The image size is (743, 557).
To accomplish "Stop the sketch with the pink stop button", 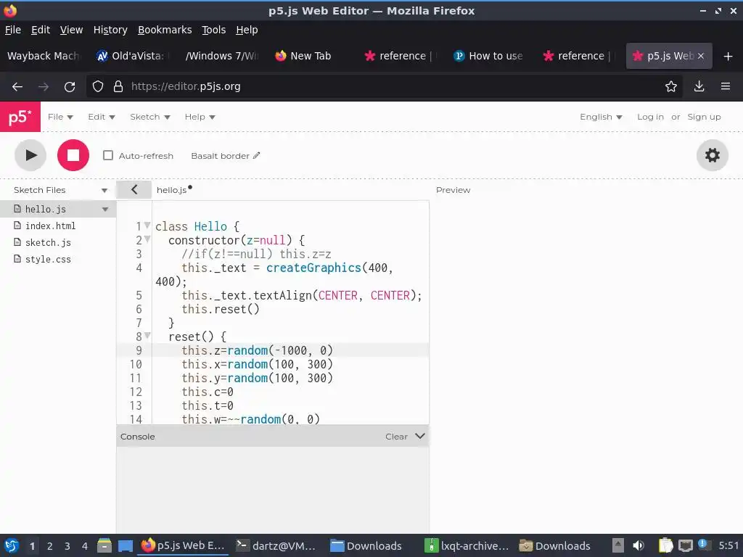I will pos(73,155).
